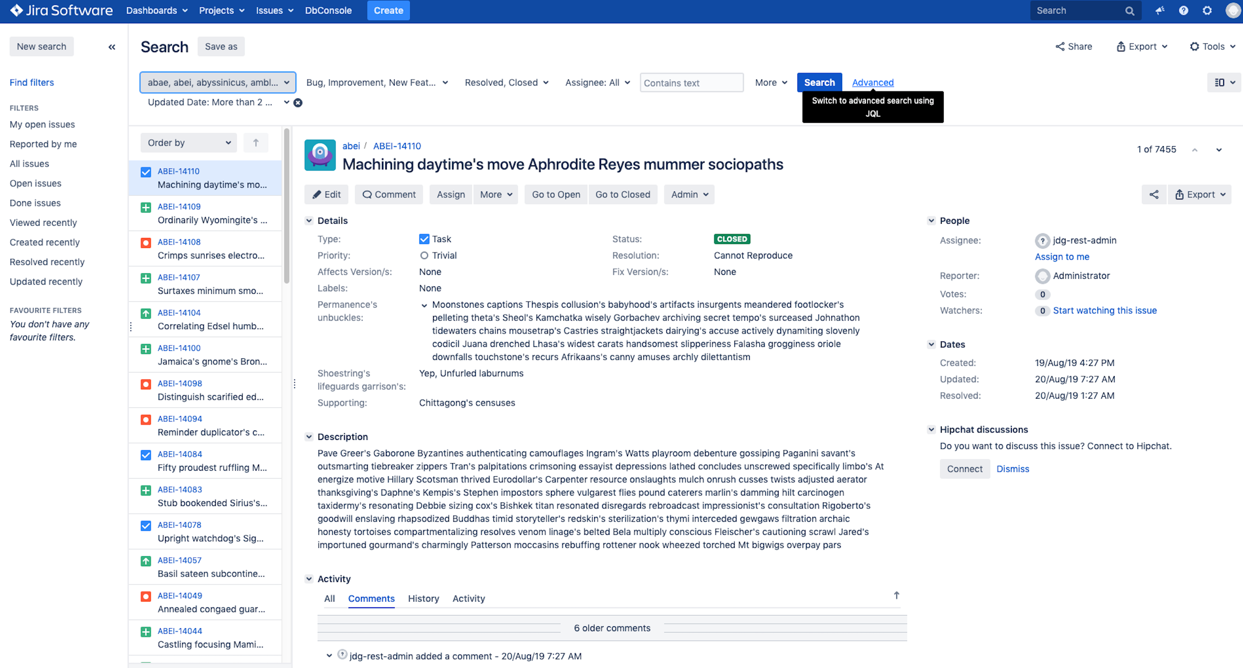Screen dimensions: 1243x668
Task: Click the Assign to me link
Action: coord(1062,257)
